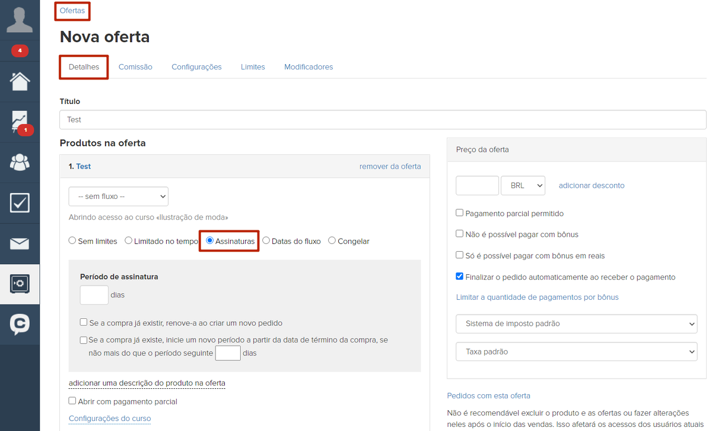This screenshot has width=712, height=431.
Task: Open the users group icon
Action: tap(20, 162)
